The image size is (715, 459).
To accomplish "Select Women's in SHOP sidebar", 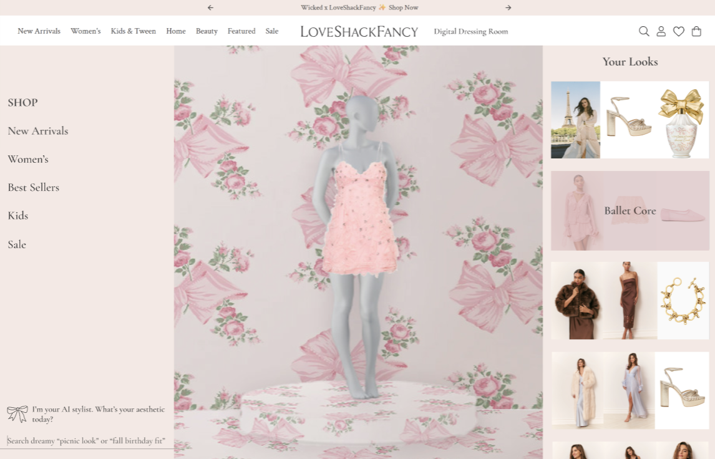I will coord(28,160).
